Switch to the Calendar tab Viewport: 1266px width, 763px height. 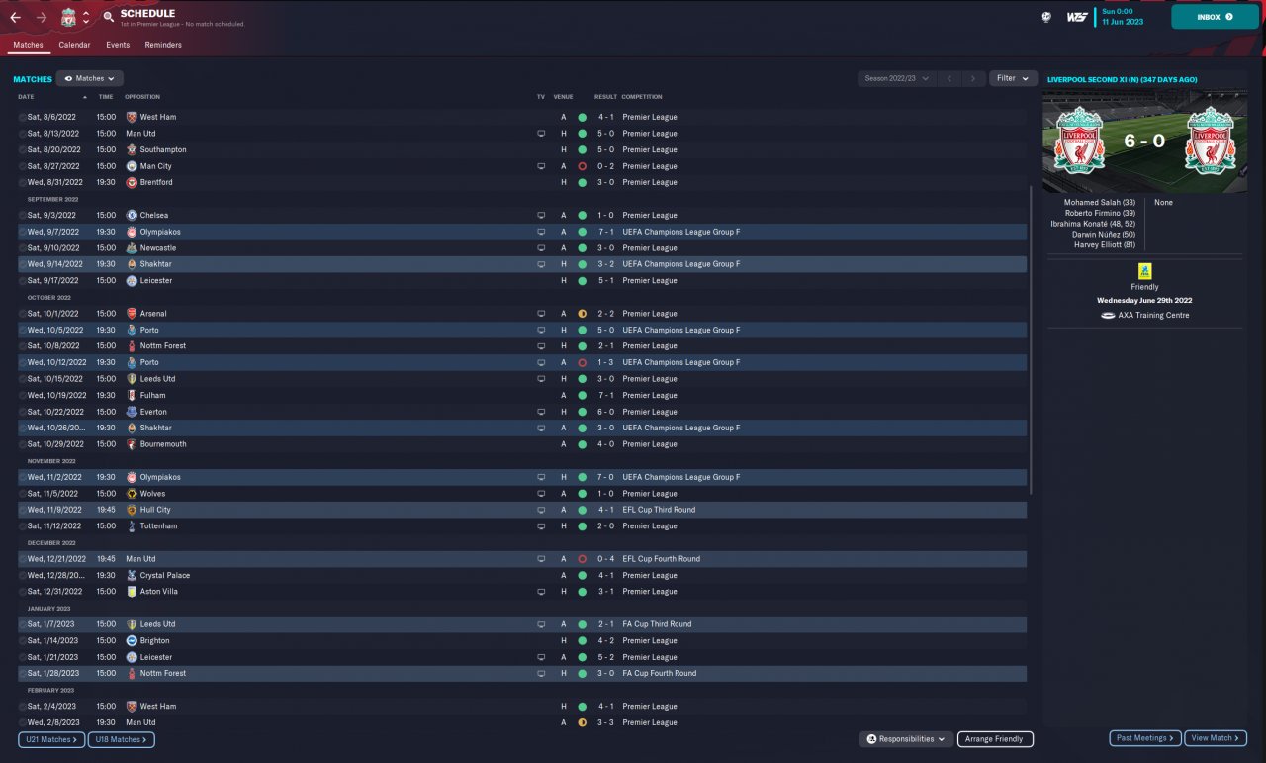[x=74, y=45]
